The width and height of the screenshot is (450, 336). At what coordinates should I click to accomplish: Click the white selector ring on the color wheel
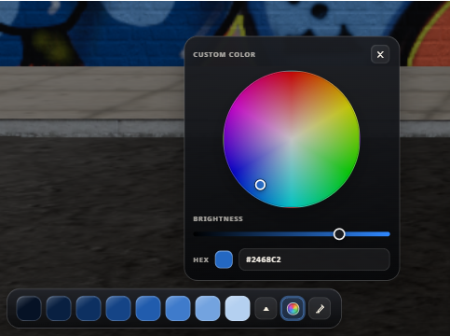coord(260,185)
